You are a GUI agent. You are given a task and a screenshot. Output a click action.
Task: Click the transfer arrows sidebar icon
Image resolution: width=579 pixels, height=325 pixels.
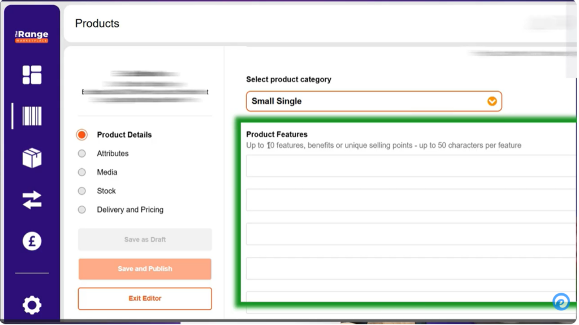pos(32,200)
